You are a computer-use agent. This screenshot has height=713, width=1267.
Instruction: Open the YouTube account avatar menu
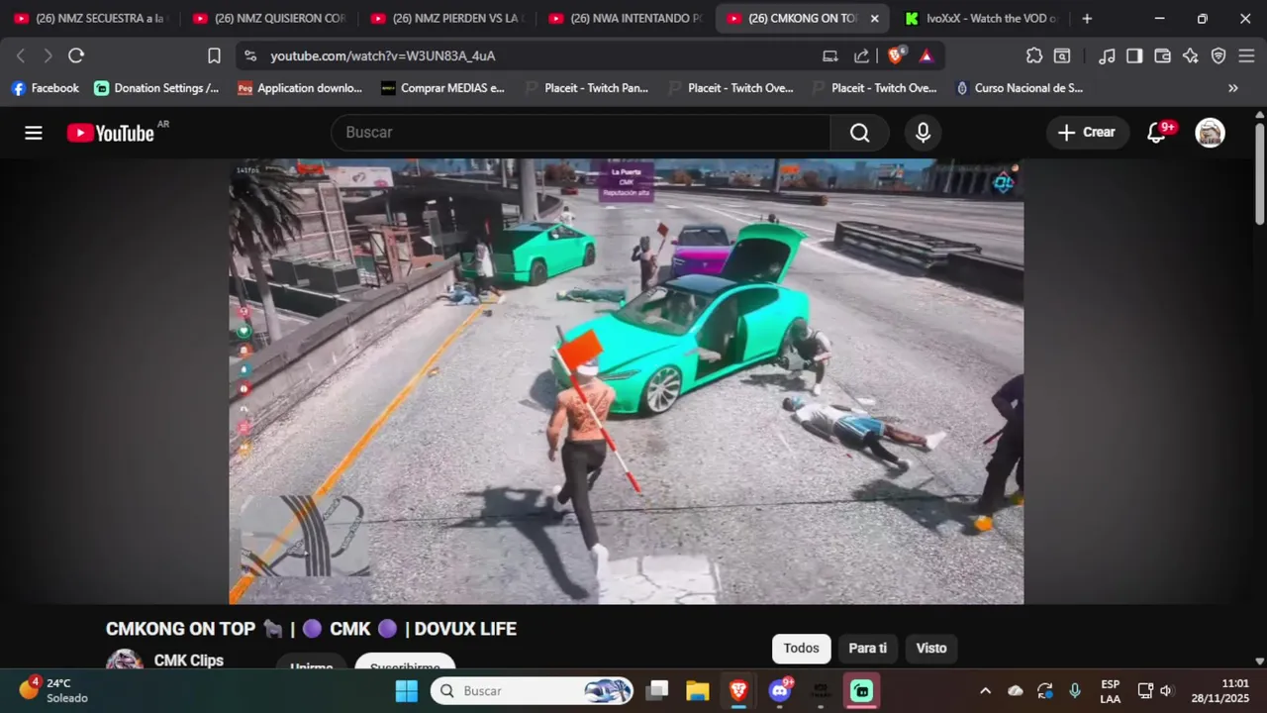1210,133
